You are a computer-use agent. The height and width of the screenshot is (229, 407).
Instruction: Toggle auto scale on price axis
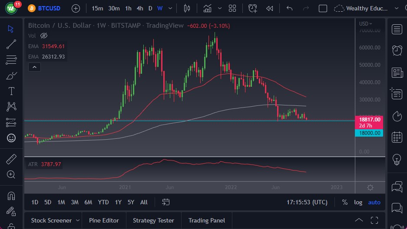374,202
